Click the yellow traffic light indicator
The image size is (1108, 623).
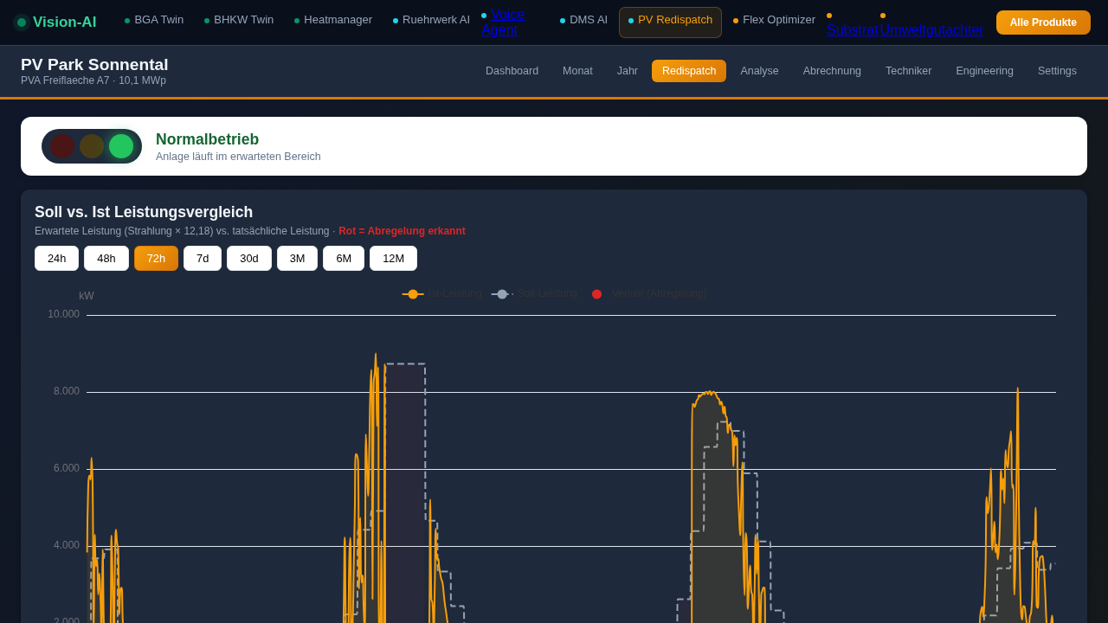pos(92,146)
